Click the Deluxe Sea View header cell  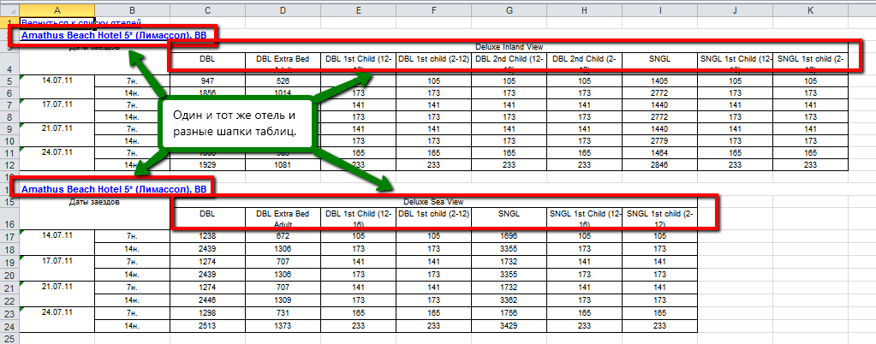coord(433,202)
